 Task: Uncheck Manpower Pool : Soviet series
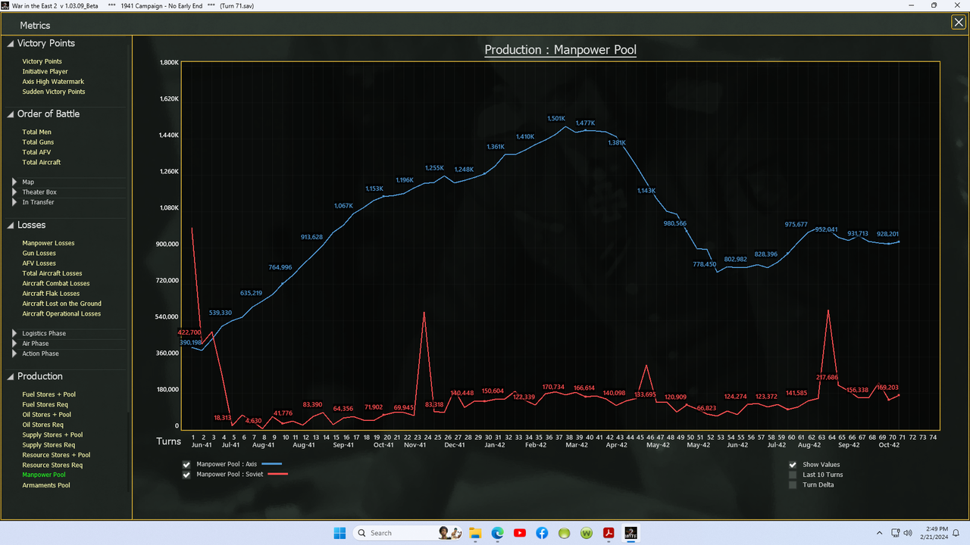tap(186, 475)
